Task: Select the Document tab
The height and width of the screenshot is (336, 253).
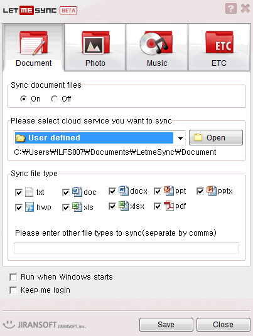Action: (34, 47)
